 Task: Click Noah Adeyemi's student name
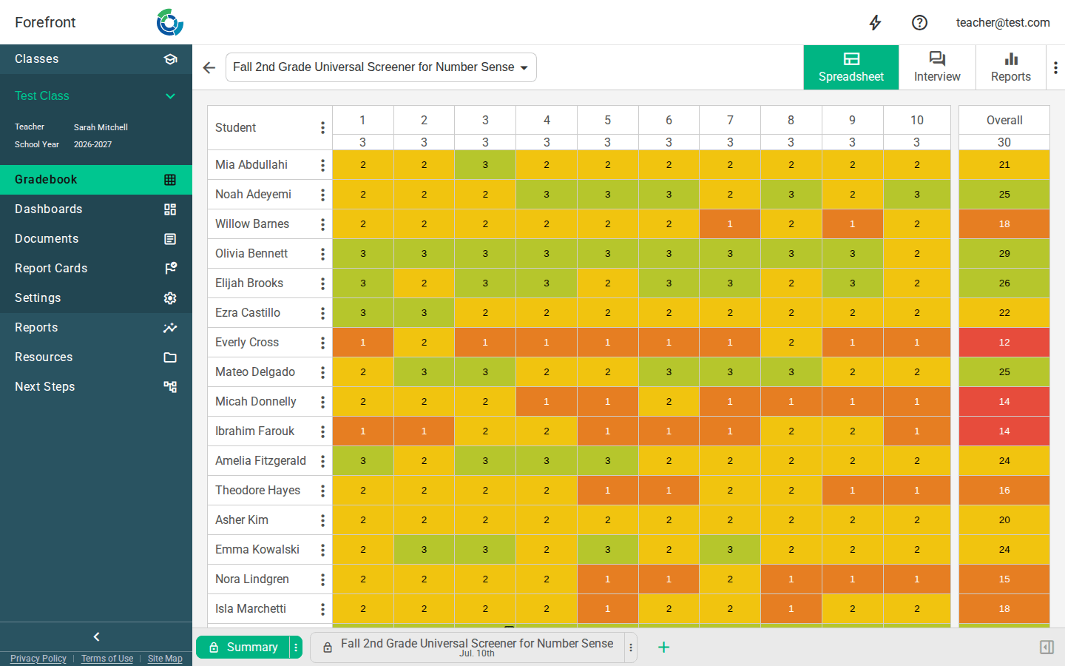(x=253, y=194)
